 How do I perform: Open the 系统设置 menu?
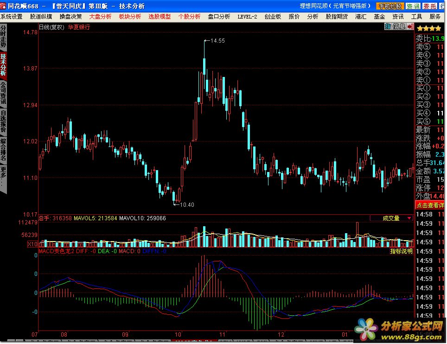pos(12,17)
